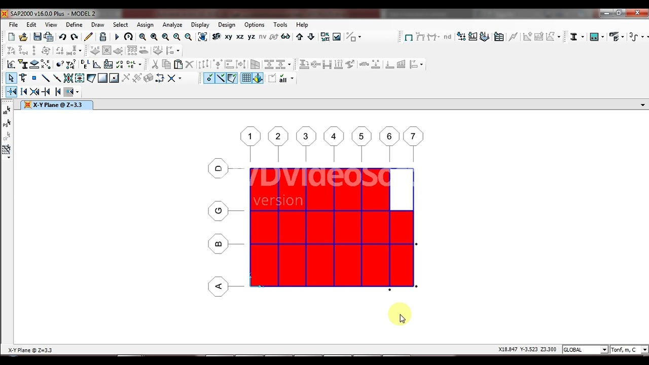The image size is (649, 365).
Task: Click the Lock/Unlock Model padlock icon
Action: pyautogui.click(x=103, y=37)
